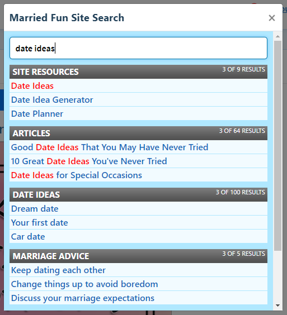Click the Site Resources section header
The width and height of the screenshot is (287, 315).
tap(139, 71)
